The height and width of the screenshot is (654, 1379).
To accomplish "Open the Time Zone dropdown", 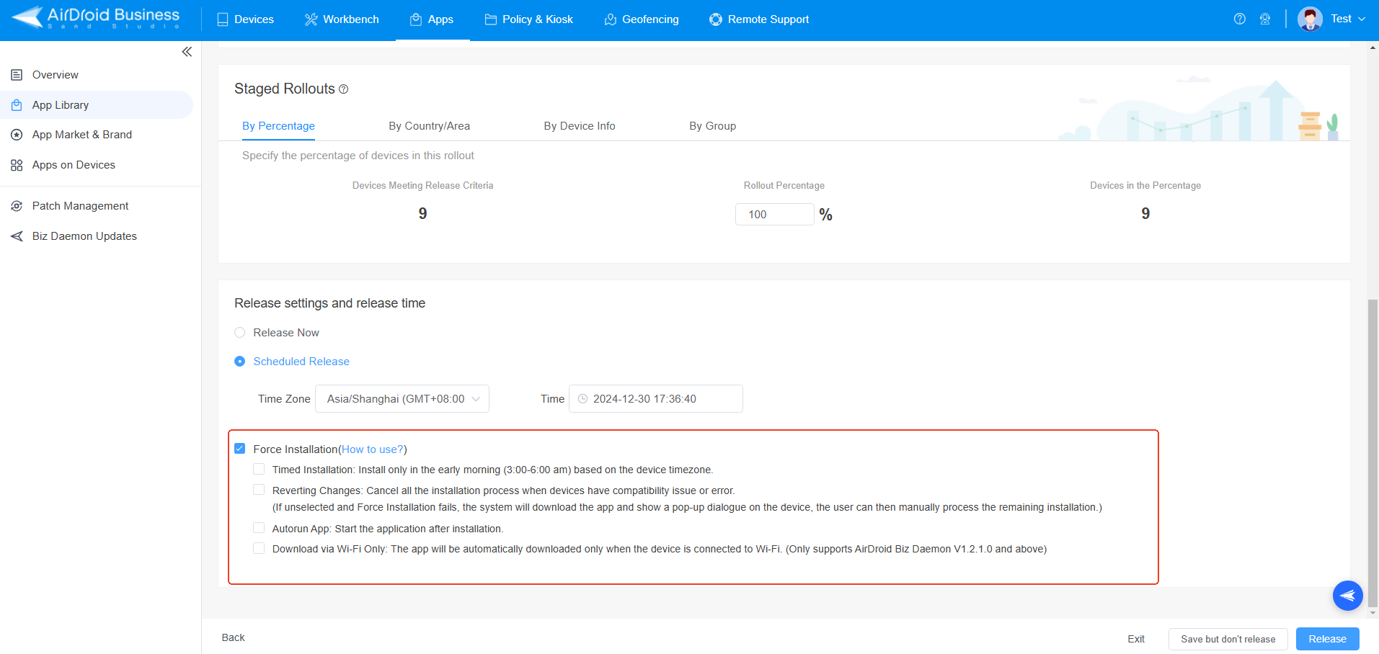I will click(402, 398).
